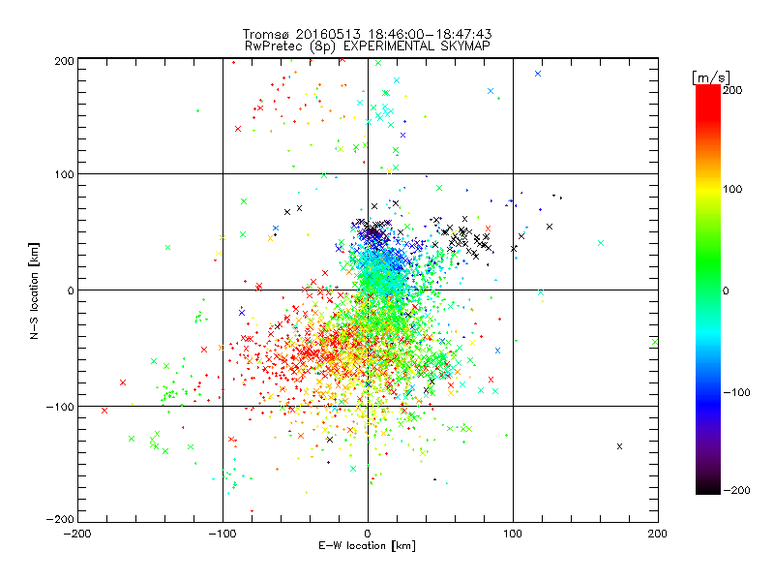This screenshot has height=581, width=774.
Task: Click the x-axis '200' tick label
Action: (x=658, y=534)
